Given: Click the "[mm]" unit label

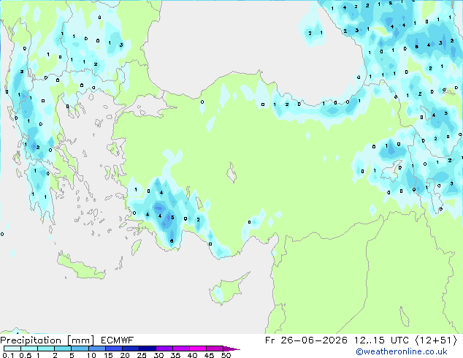Looking at the screenshot, I should click(81, 340).
